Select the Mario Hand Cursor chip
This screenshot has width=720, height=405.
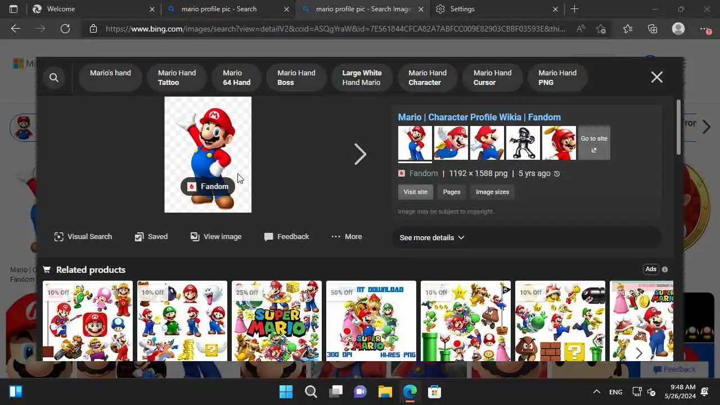click(492, 78)
